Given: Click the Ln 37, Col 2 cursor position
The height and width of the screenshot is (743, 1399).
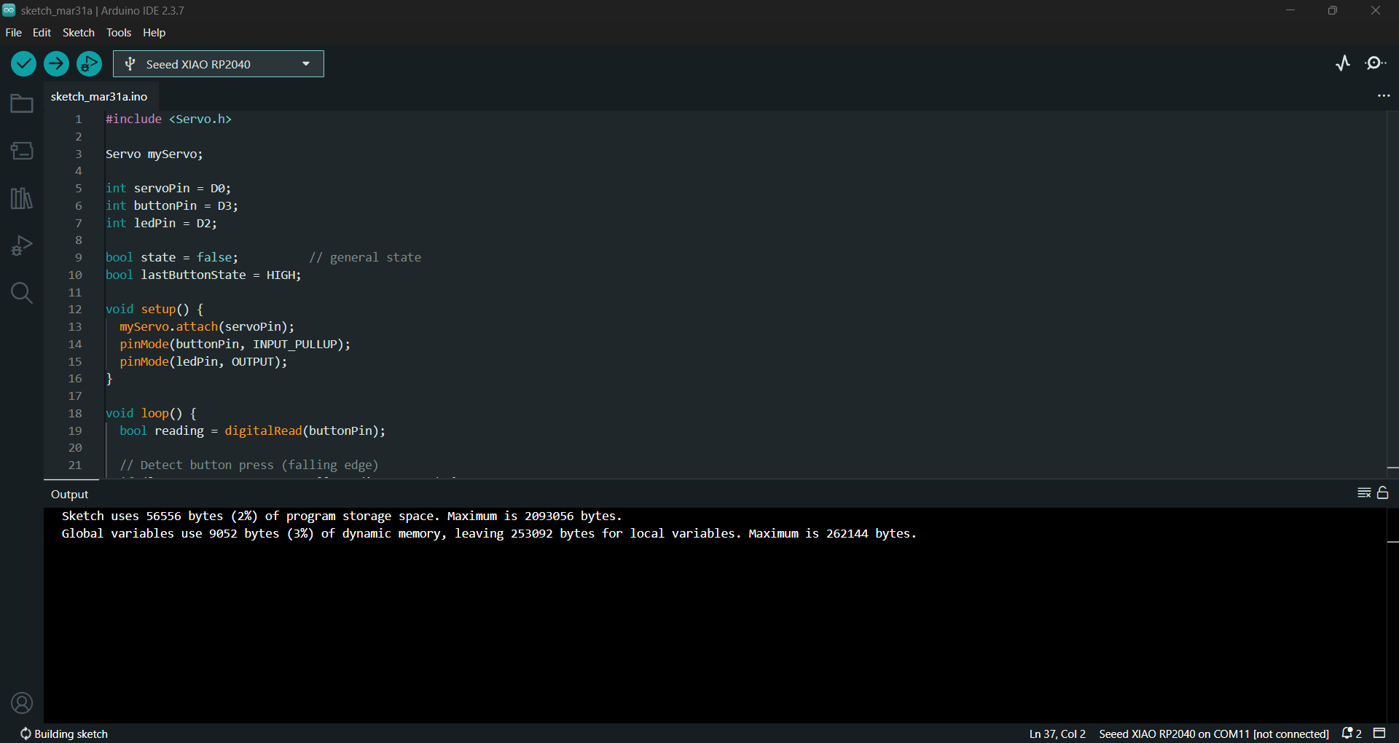Looking at the screenshot, I should 1057,734.
